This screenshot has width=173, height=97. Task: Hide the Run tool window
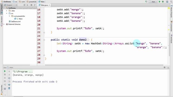(x=168, y=67)
